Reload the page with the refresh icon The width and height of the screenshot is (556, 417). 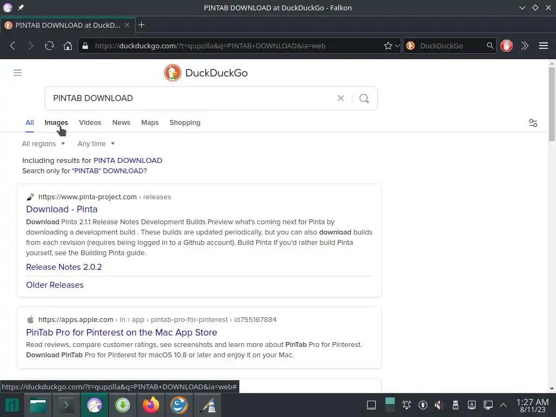[49, 46]
